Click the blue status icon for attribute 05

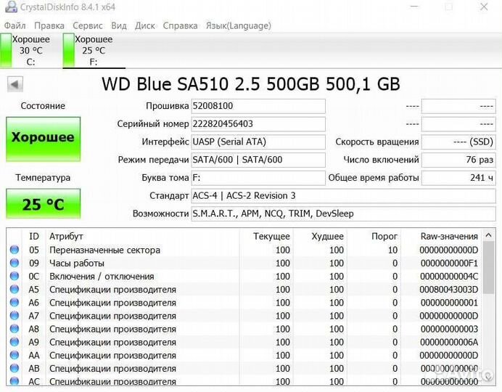[x=15, y=250]
